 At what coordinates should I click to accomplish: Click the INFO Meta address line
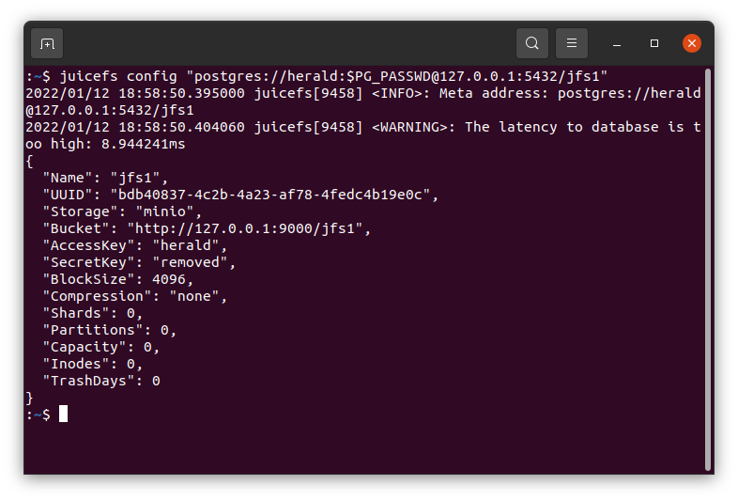click(362, 102)
